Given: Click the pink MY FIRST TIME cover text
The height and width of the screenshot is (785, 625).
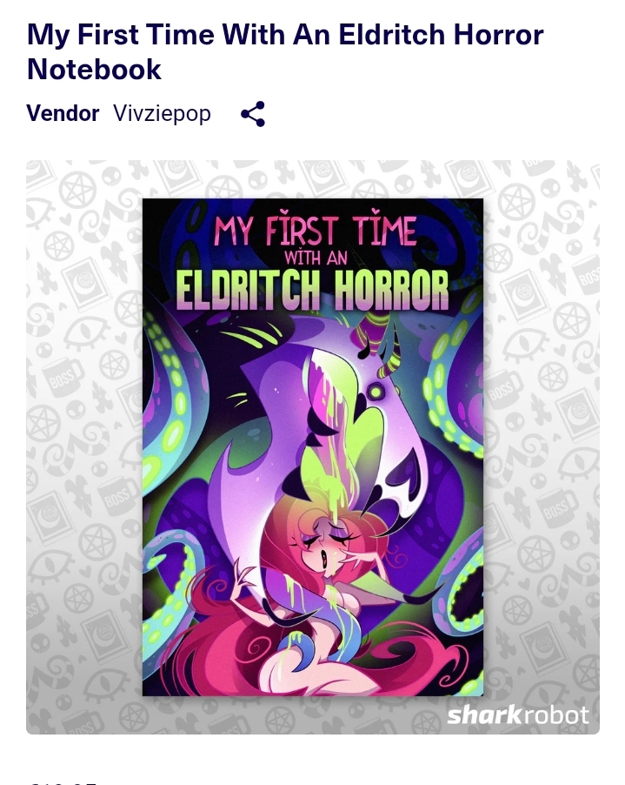Looking at the screenshot, I should [x=315, y=231].
